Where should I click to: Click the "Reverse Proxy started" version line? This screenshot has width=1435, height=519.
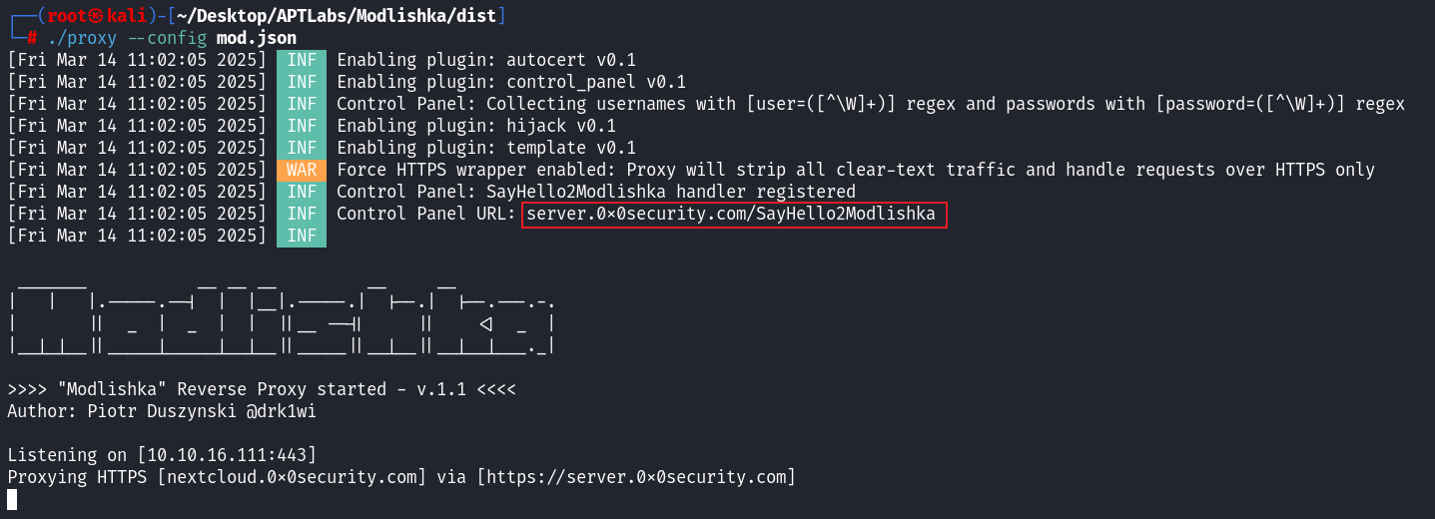(x=262, y=389)
